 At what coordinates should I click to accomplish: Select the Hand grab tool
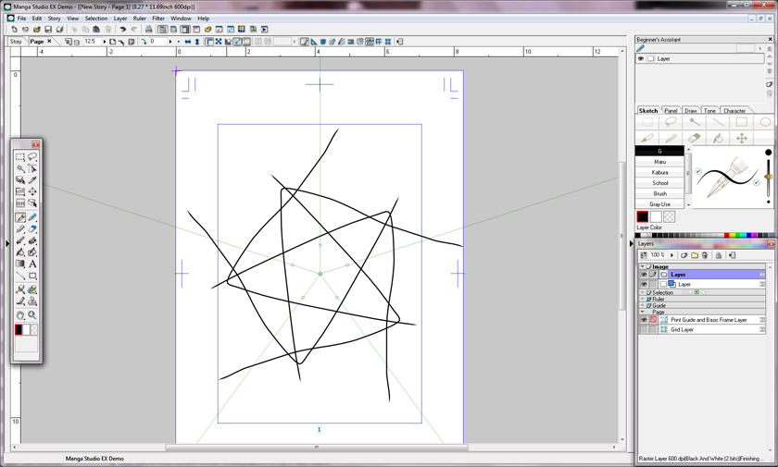tap(20, 315)
